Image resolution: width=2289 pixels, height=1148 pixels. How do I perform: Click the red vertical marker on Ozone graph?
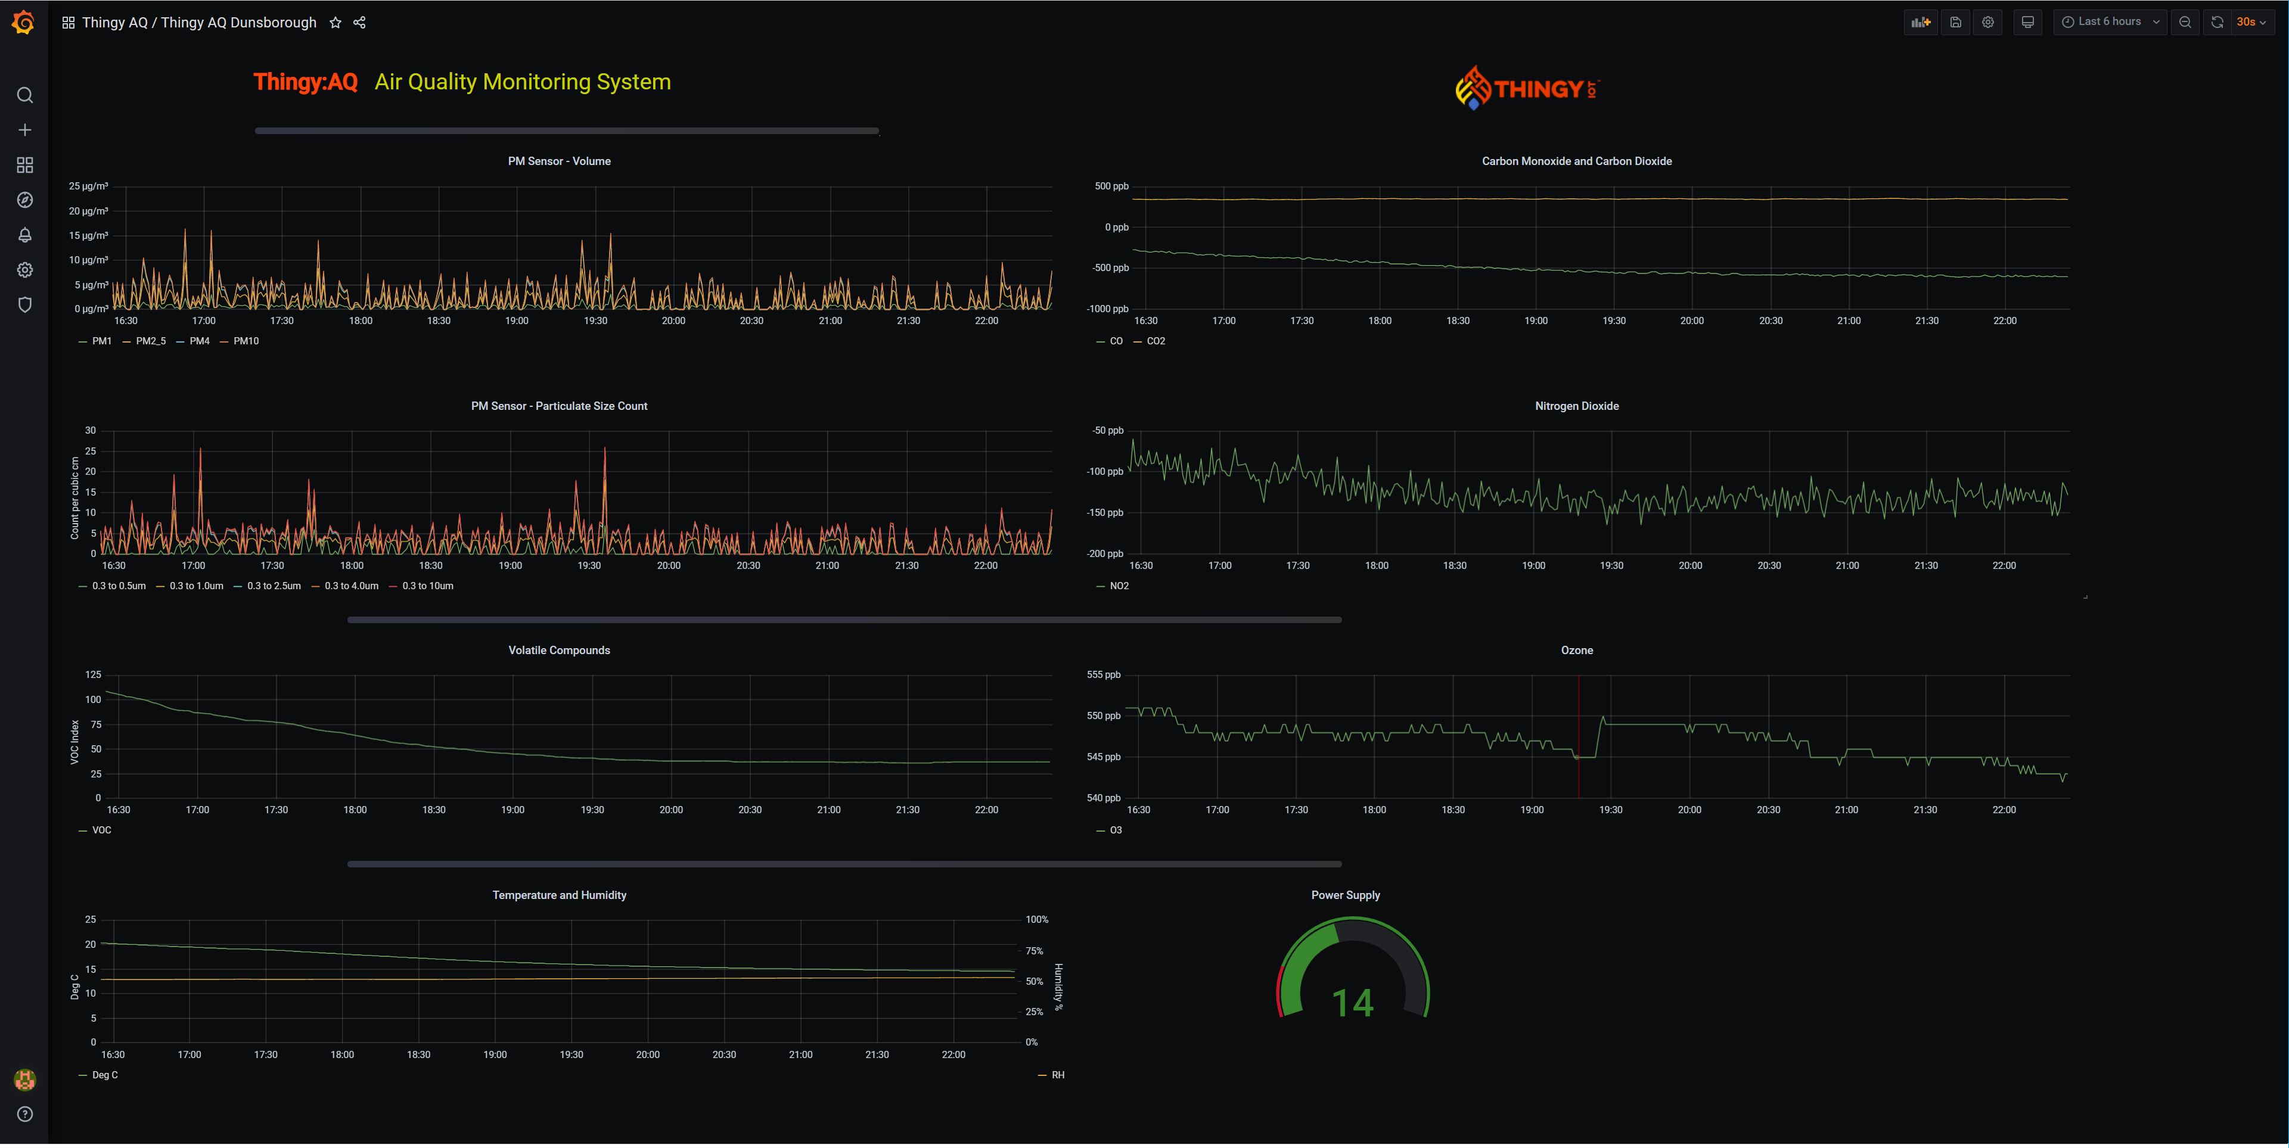[1578, 736]
